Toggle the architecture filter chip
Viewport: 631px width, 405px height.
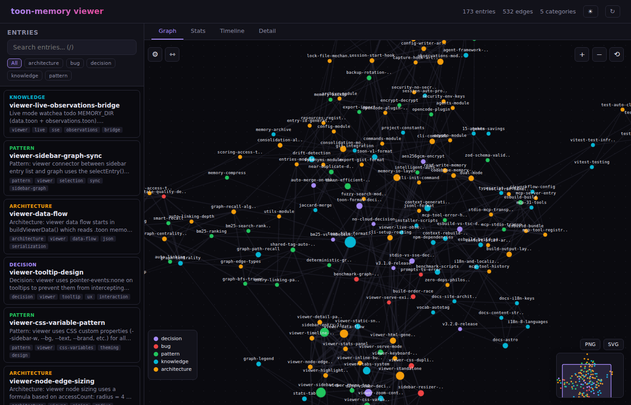point(44,63)
